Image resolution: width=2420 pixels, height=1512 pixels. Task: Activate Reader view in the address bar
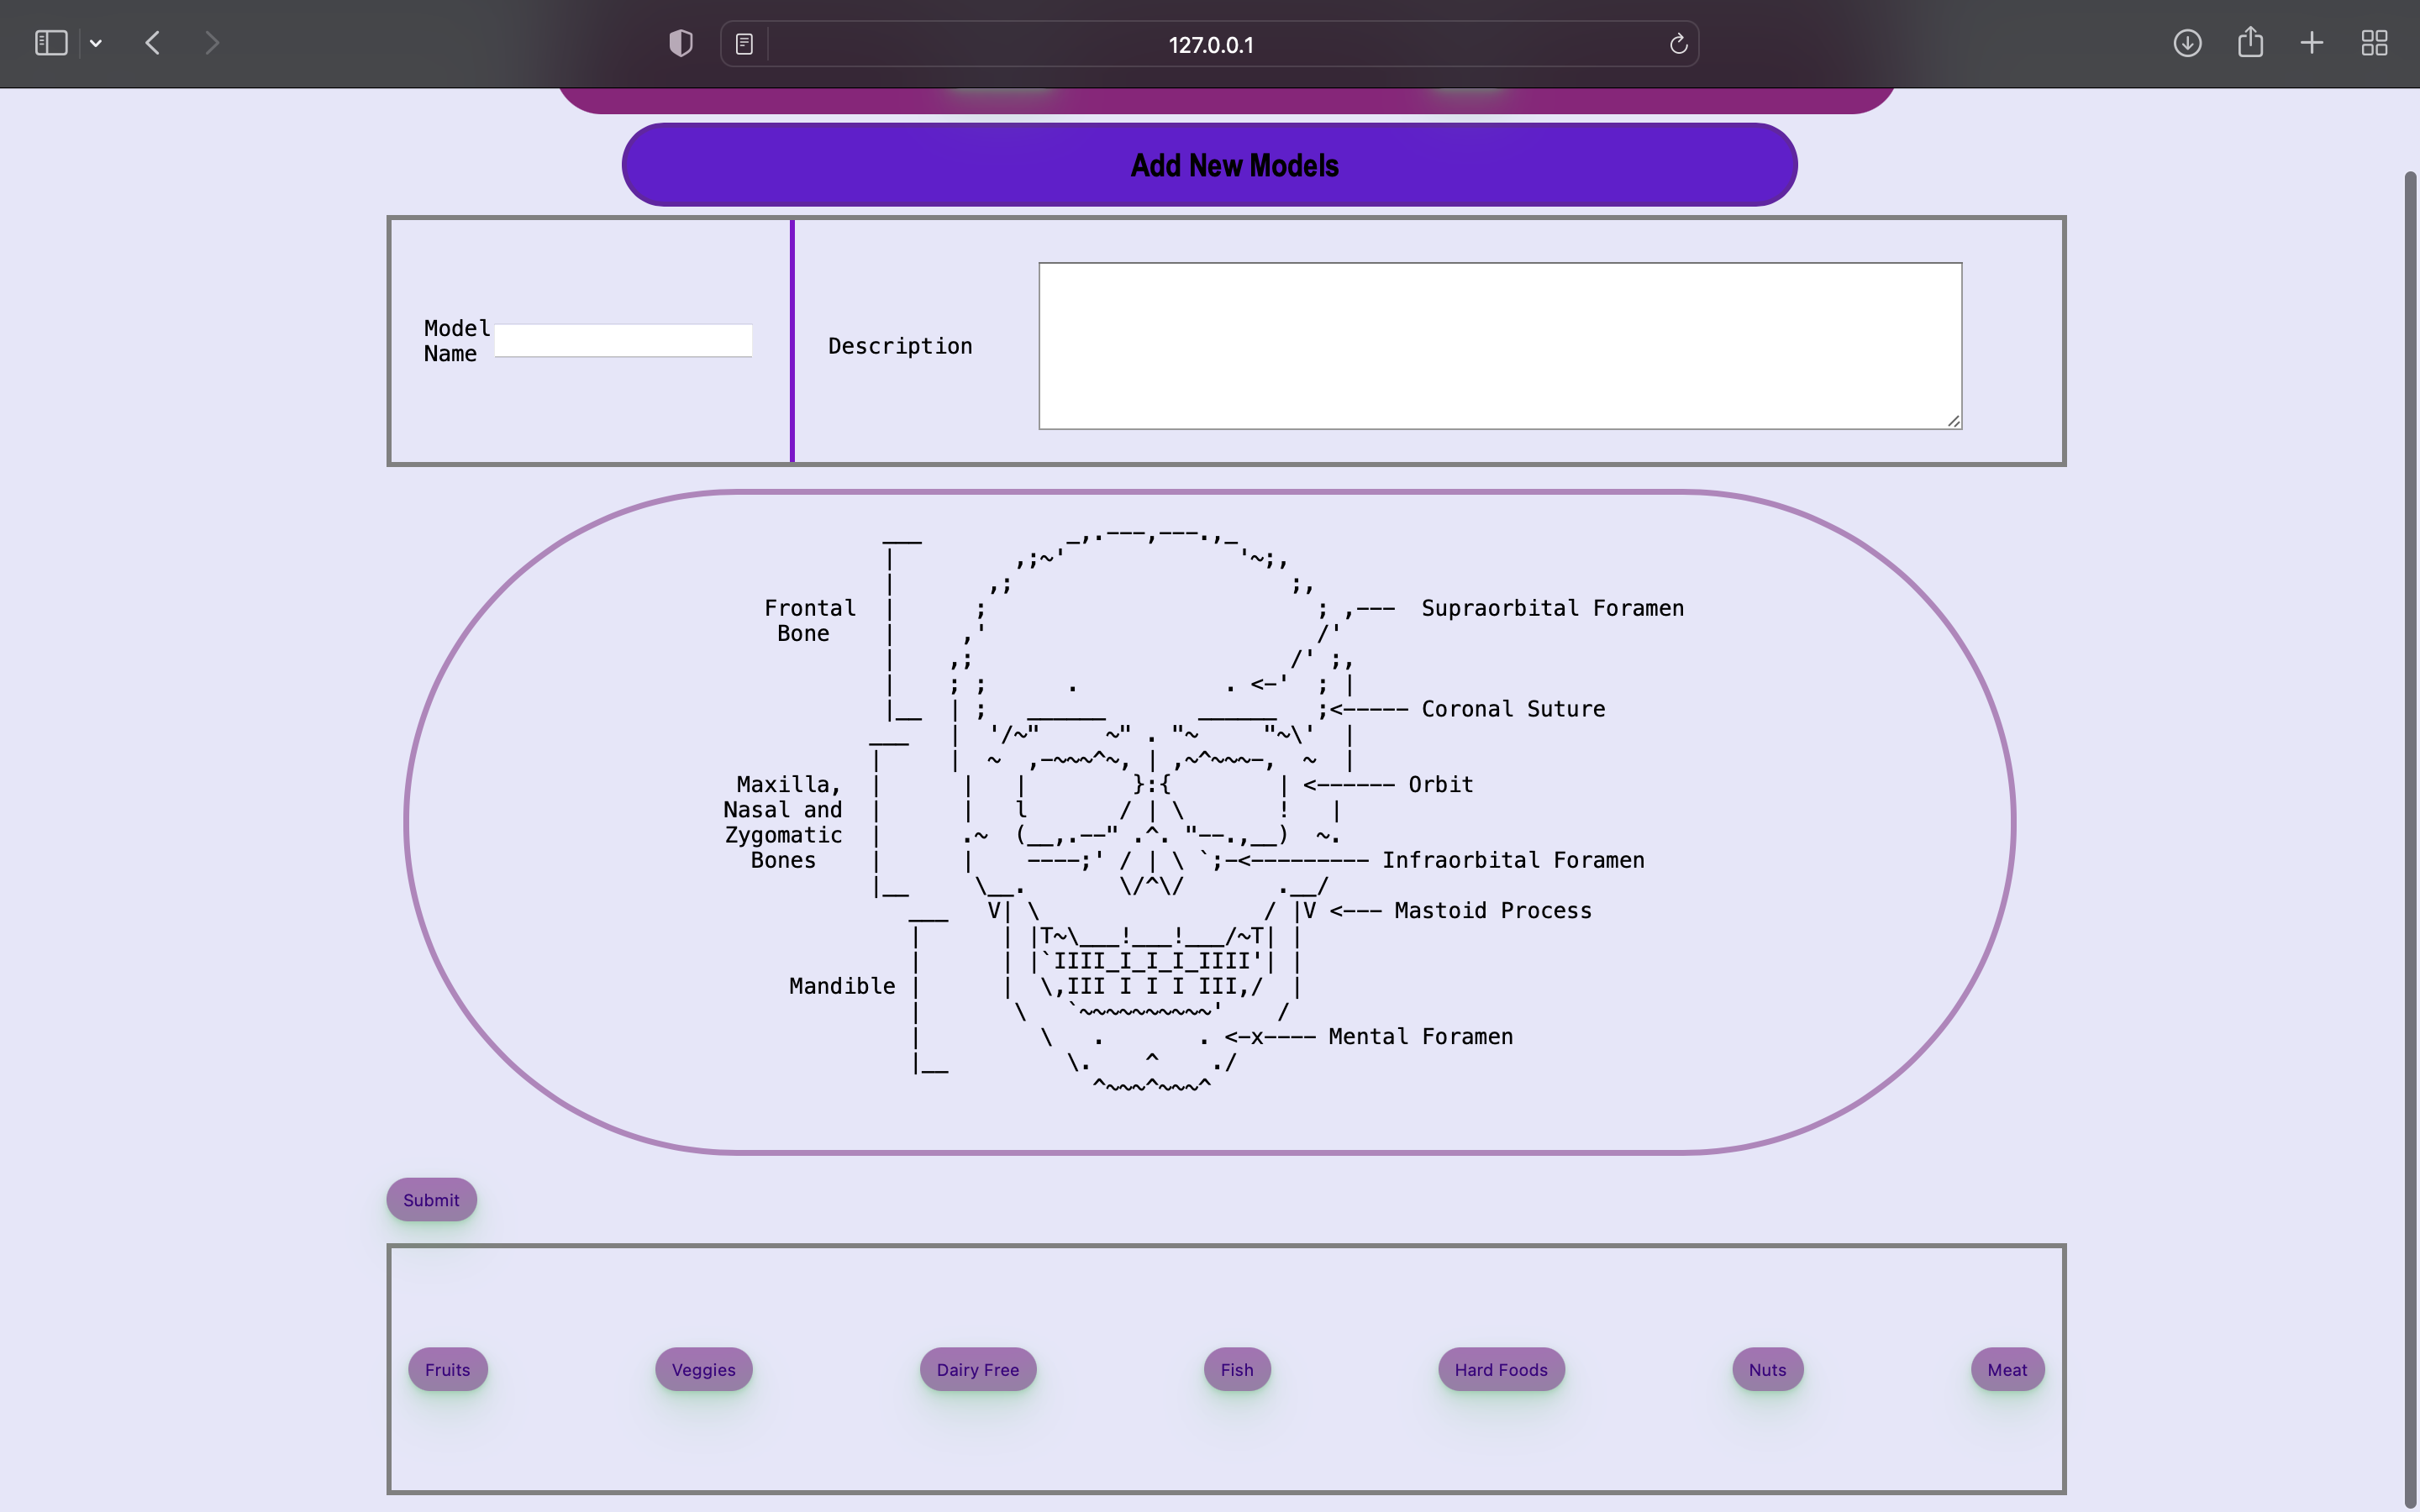[x=744, y=42]
